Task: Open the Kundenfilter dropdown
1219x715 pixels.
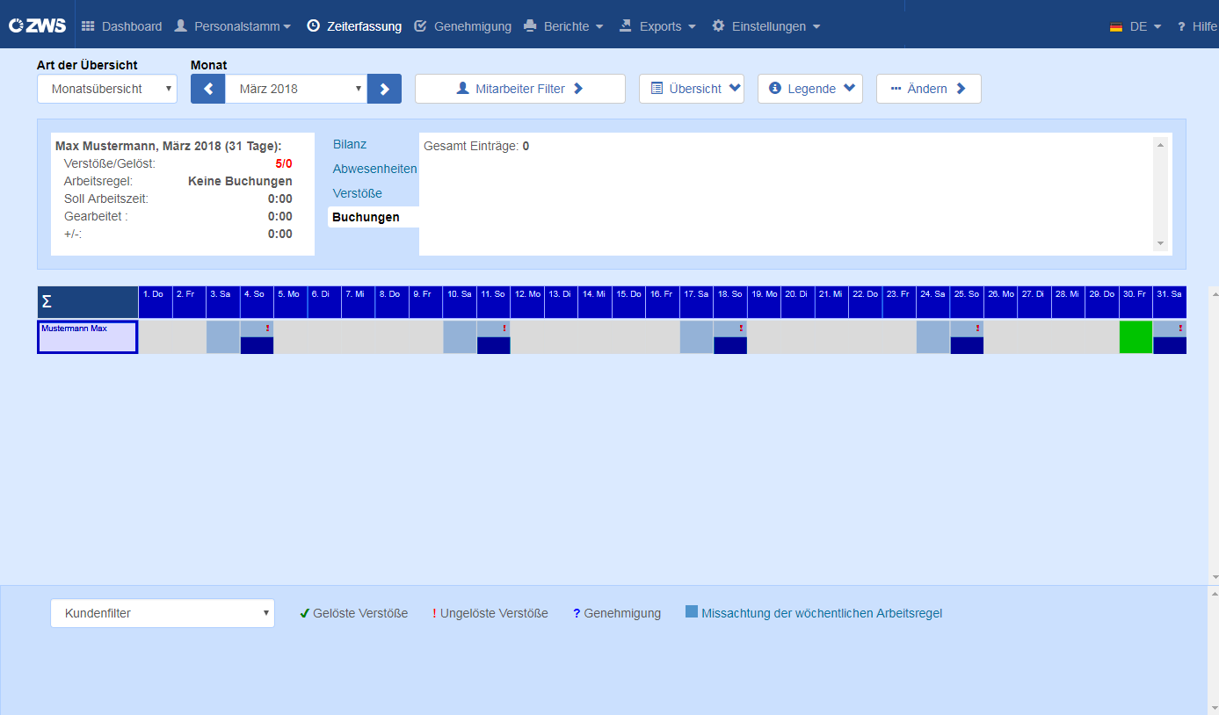Action: pyautogui.click(x=163, y=613)
